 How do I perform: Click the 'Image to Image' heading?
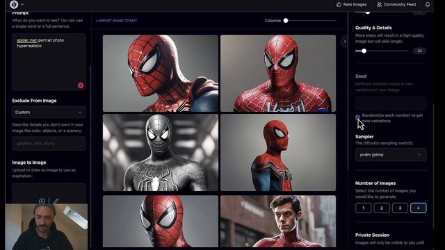coord(29,162)
